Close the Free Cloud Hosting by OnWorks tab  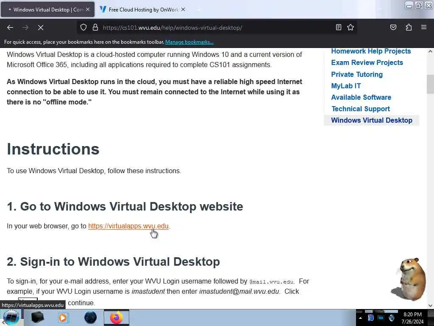click(x=183, y=9)
